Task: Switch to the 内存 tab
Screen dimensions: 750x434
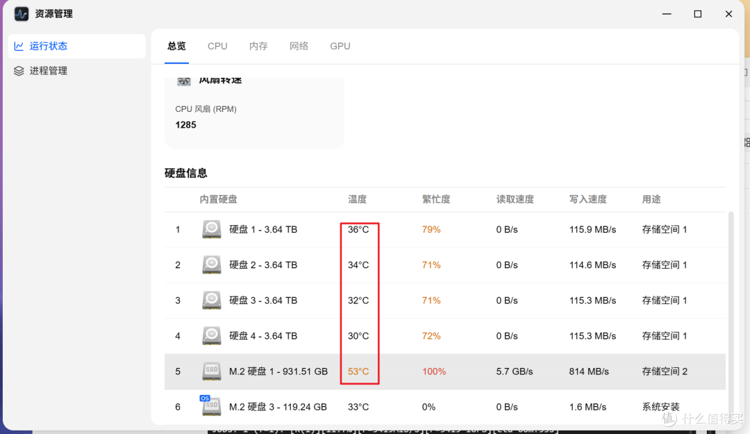Action: [x=258, y=46]
